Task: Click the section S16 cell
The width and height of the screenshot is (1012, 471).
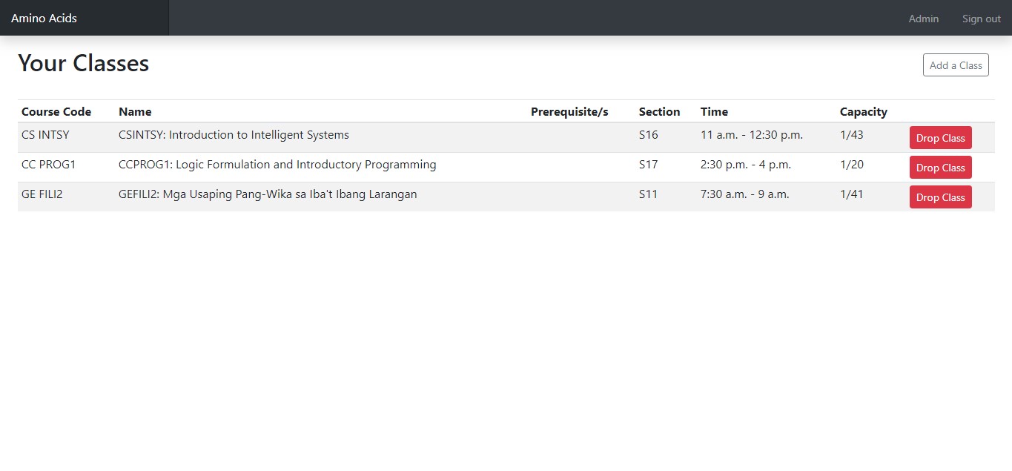Action: (x=648, y=135)
